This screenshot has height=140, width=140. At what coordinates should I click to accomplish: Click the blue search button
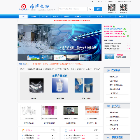pos(98,9)
